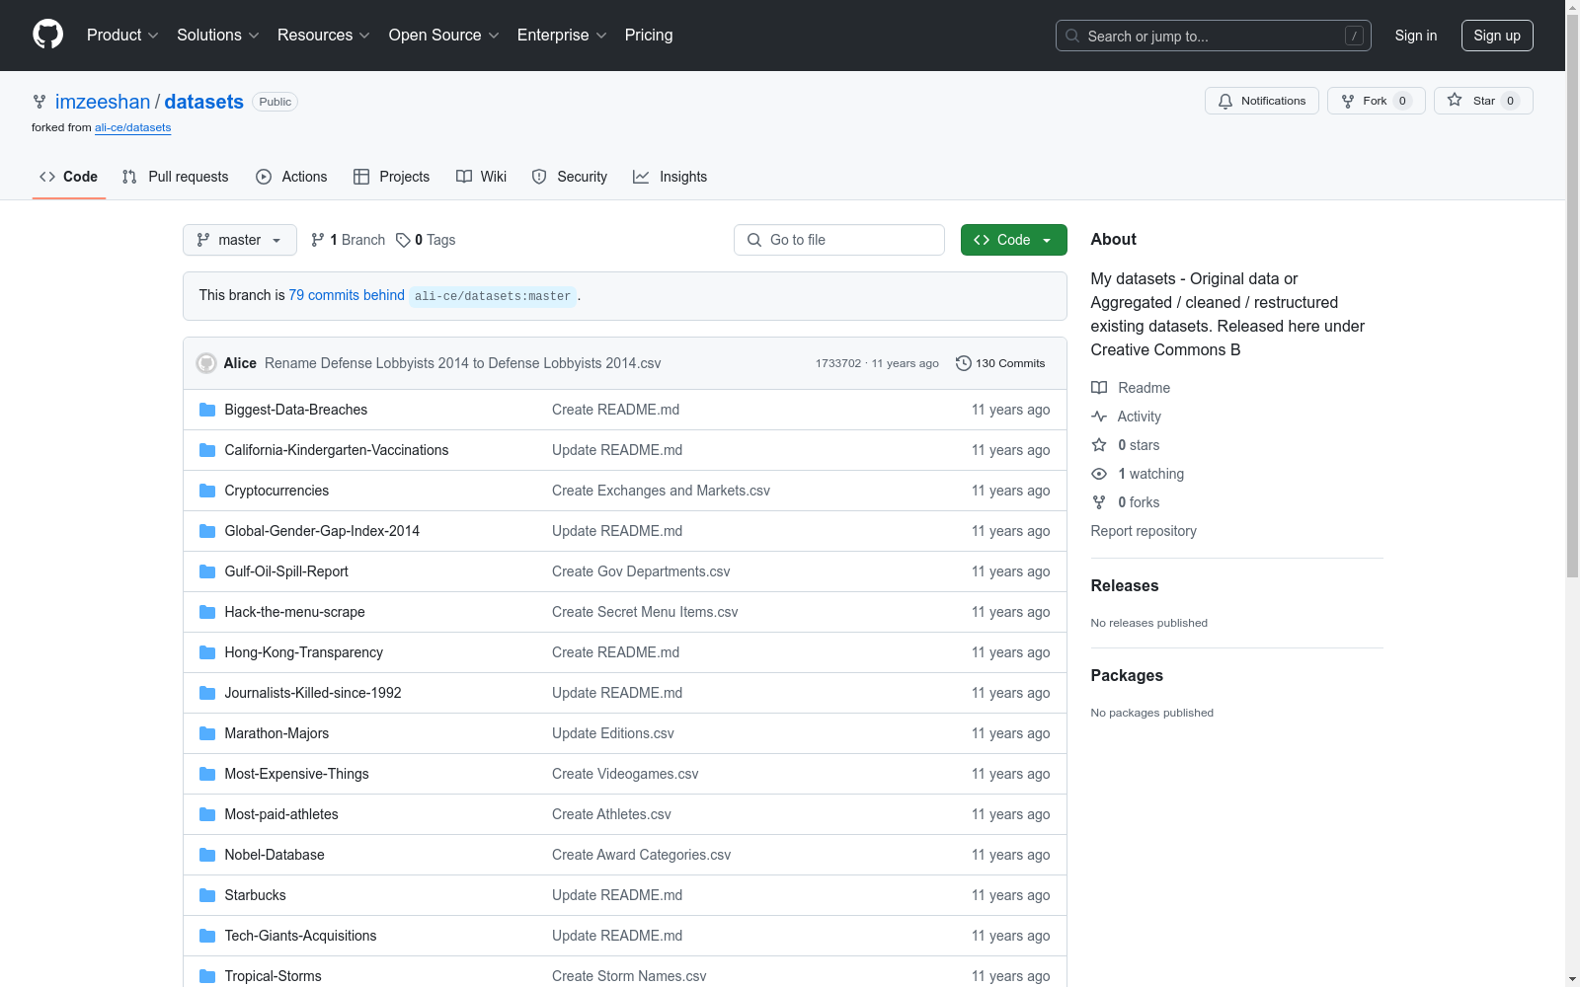The height and width of the screenshot is (987, 1580).
Task: Click the Go to file input
Action: [839, 240]
